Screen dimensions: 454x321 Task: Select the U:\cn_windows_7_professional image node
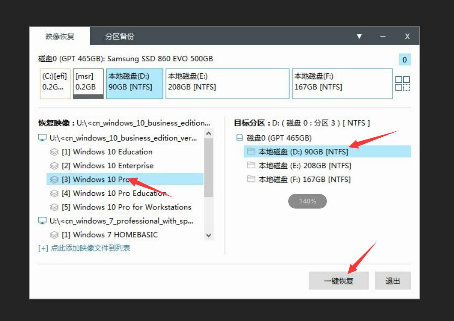coord(120,221)
